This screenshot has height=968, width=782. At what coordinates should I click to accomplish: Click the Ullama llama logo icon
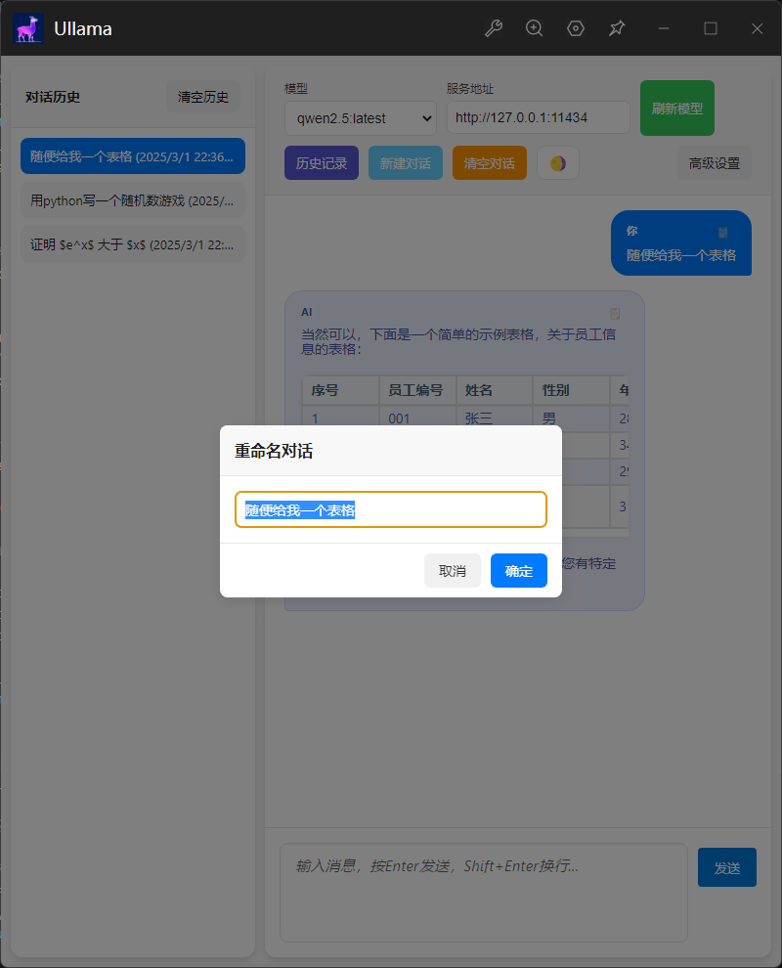28,28
